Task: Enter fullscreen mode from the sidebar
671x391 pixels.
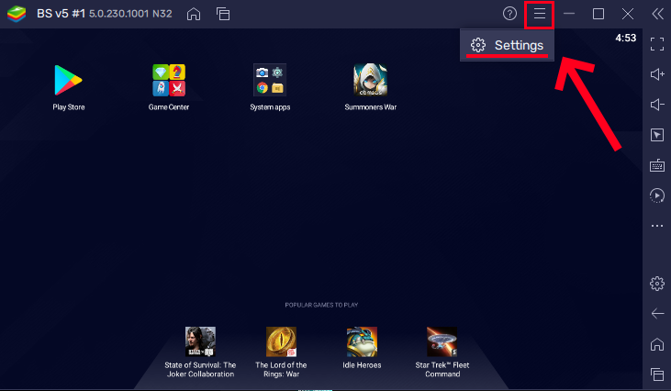Action: pos(657,44)
